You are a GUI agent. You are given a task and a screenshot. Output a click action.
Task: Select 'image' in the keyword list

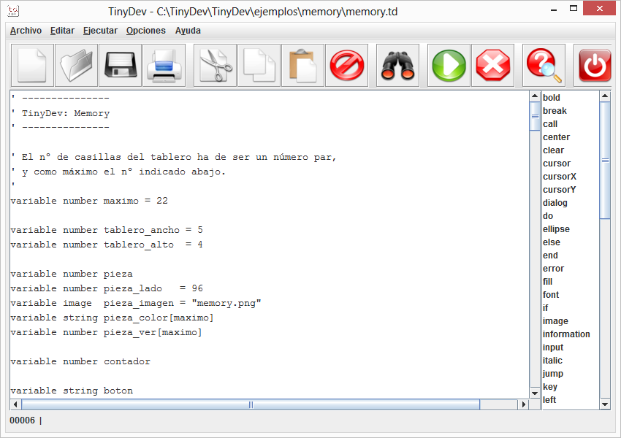point(555,321)
